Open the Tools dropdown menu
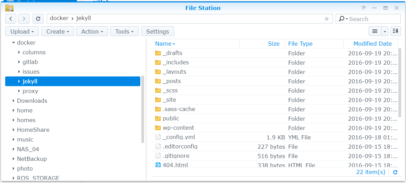Image resolution: width=406 pixels, height=183 pixels. pos(124,31)
